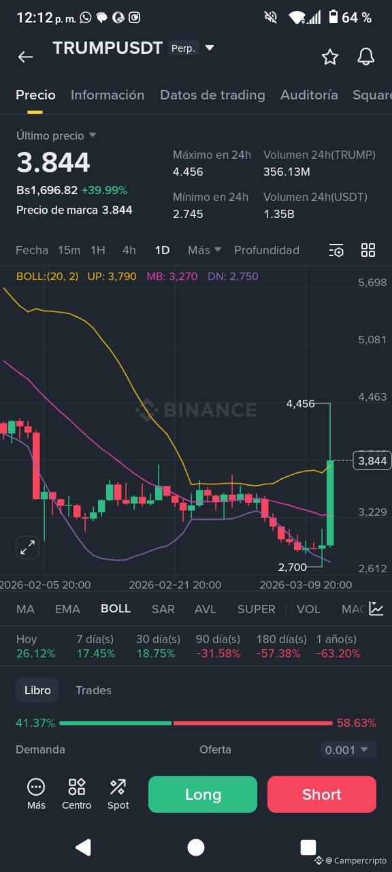Tap the Perp. contract label
This screenshot has width=392, height=872.
click(183, 48)
